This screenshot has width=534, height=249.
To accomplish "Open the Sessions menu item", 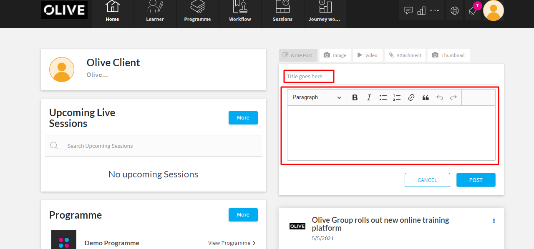I will point(282,14).
